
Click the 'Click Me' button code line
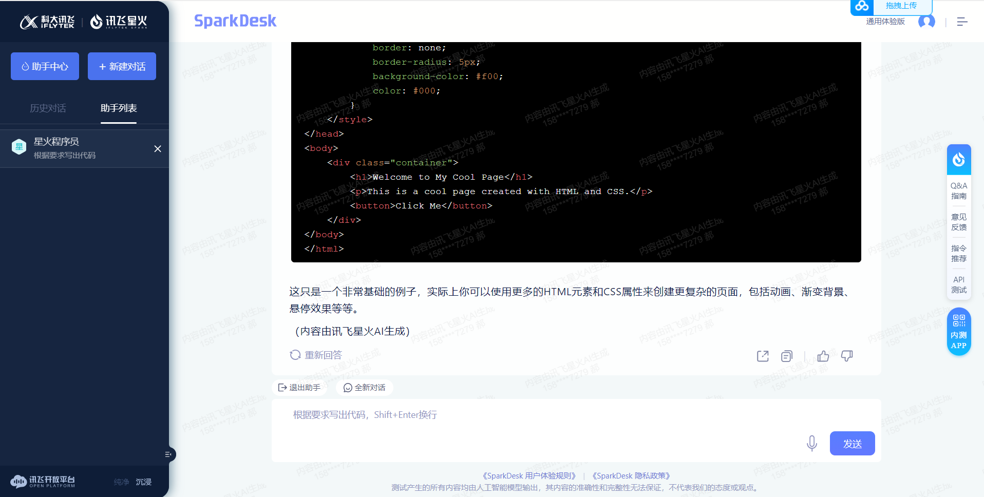(x=421, y=206)
